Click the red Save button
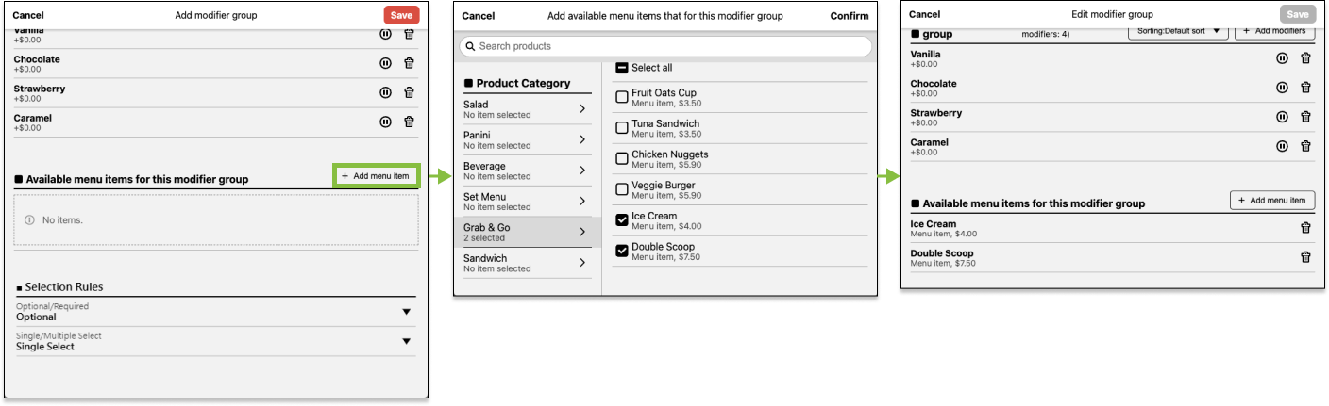 pyautogui.click(x=401, y=15)
